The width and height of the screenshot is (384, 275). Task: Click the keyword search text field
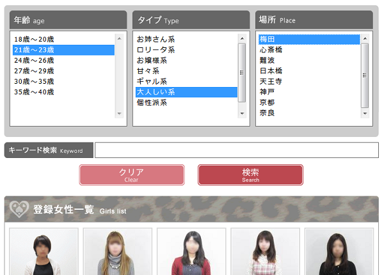pos(236,150)
